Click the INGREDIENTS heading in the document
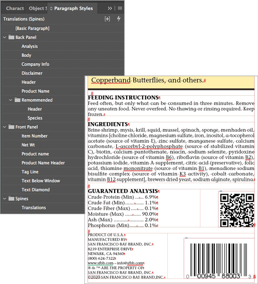 108,124
